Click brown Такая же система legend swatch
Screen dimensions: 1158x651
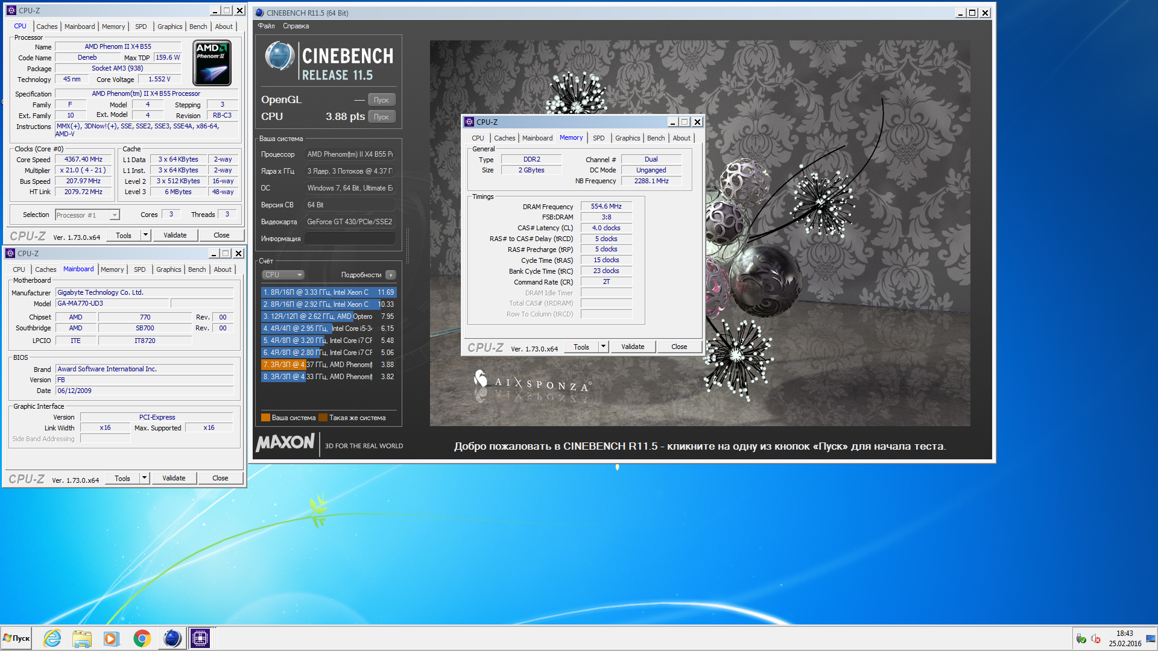tap(323, 417)
